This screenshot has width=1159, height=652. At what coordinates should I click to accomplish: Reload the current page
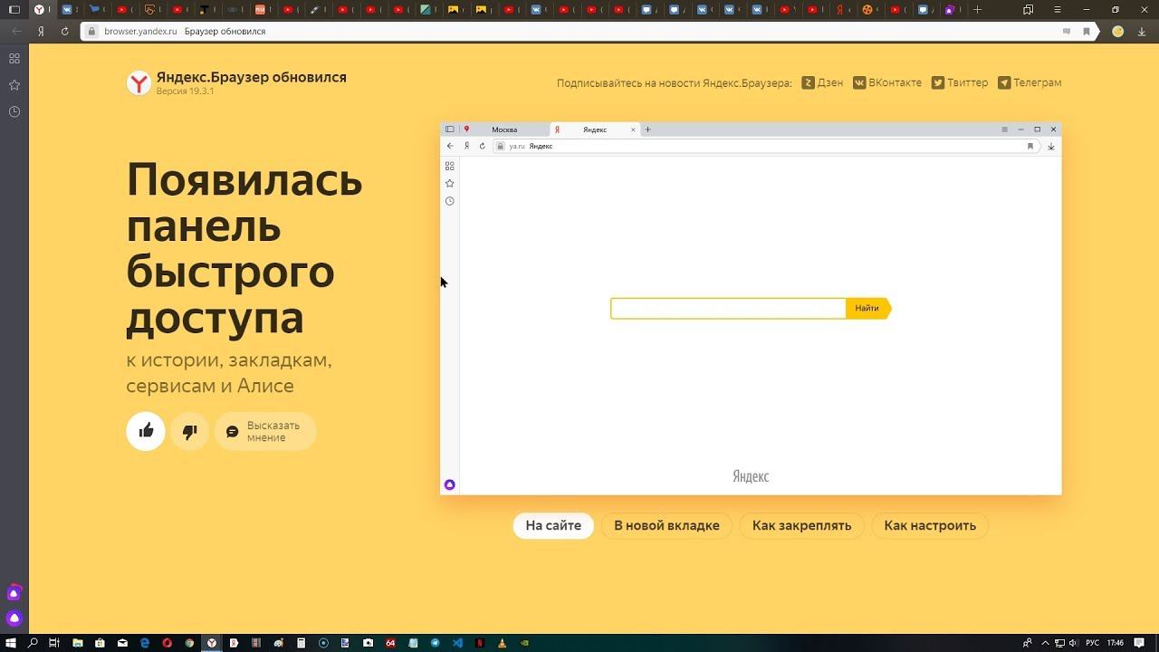(x=64, y=31)
